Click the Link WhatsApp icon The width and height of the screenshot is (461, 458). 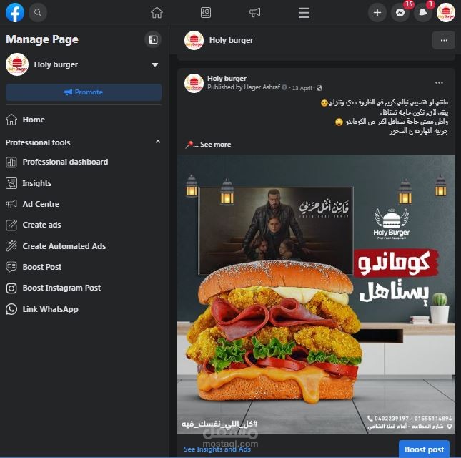tap(11, 309)
